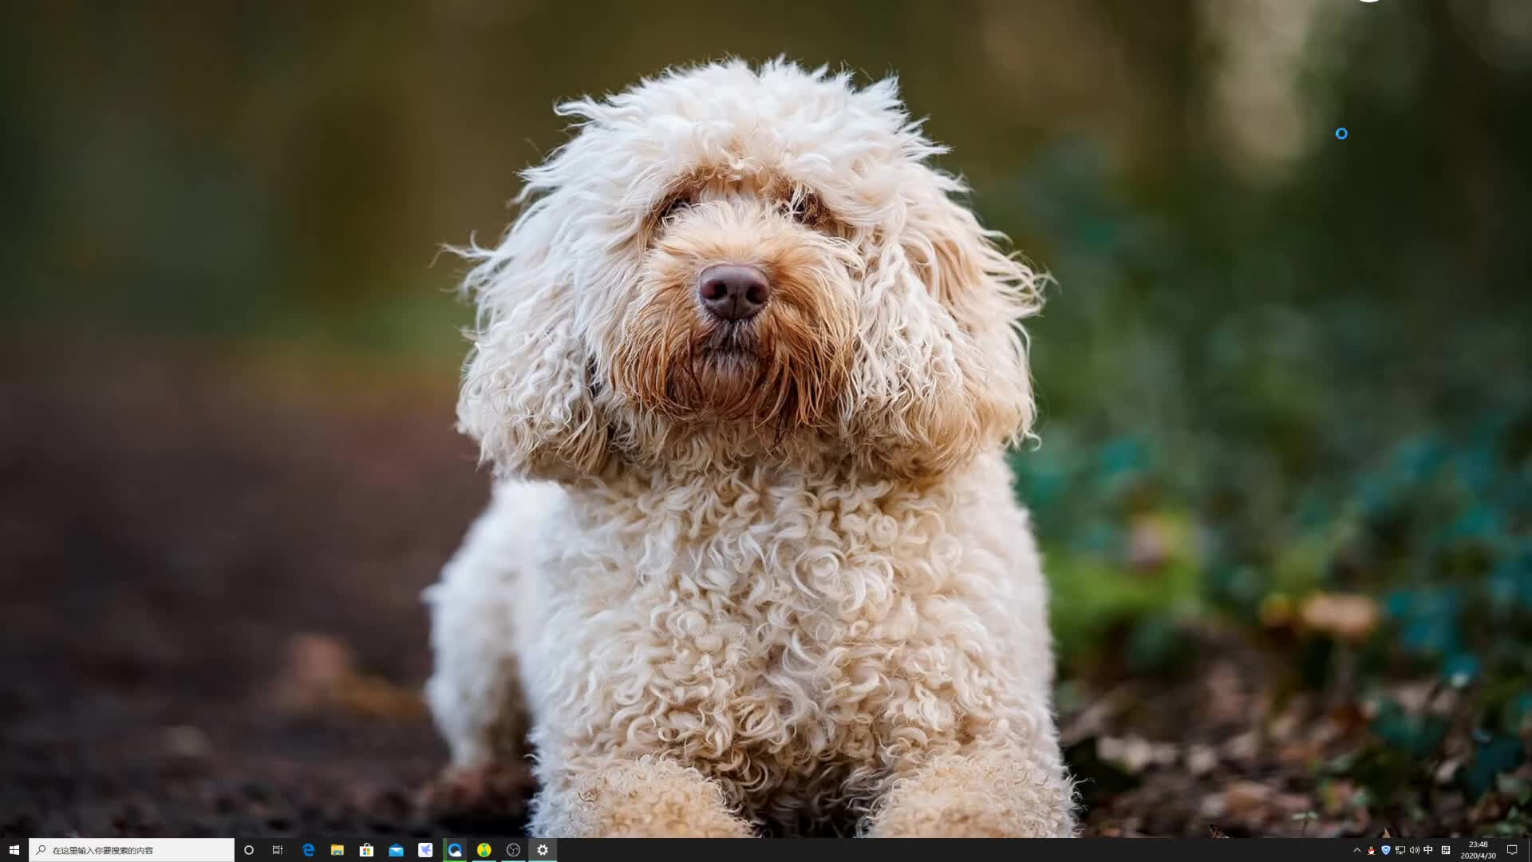
Task: Open the Mail app from taskbar
Action: click(396, 850)
